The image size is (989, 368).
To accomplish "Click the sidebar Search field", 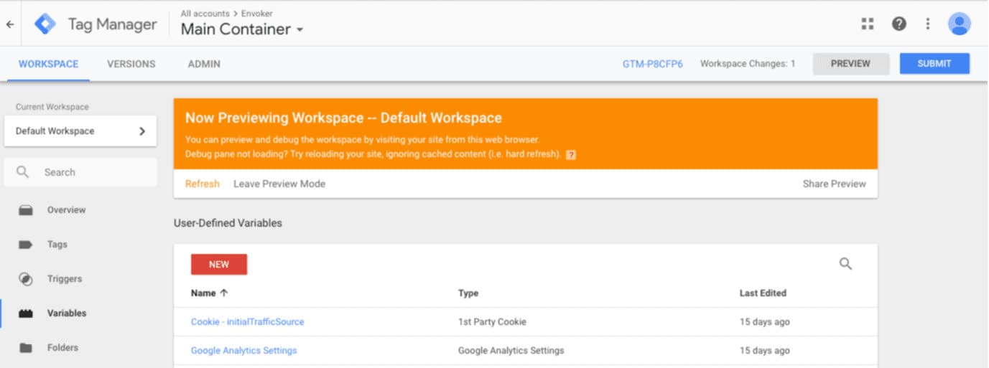I will 80,172.
